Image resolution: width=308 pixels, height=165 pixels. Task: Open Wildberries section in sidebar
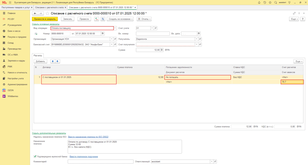(13, 96)
